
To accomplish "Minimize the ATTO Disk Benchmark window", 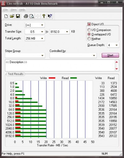I will tap(102, 2).
